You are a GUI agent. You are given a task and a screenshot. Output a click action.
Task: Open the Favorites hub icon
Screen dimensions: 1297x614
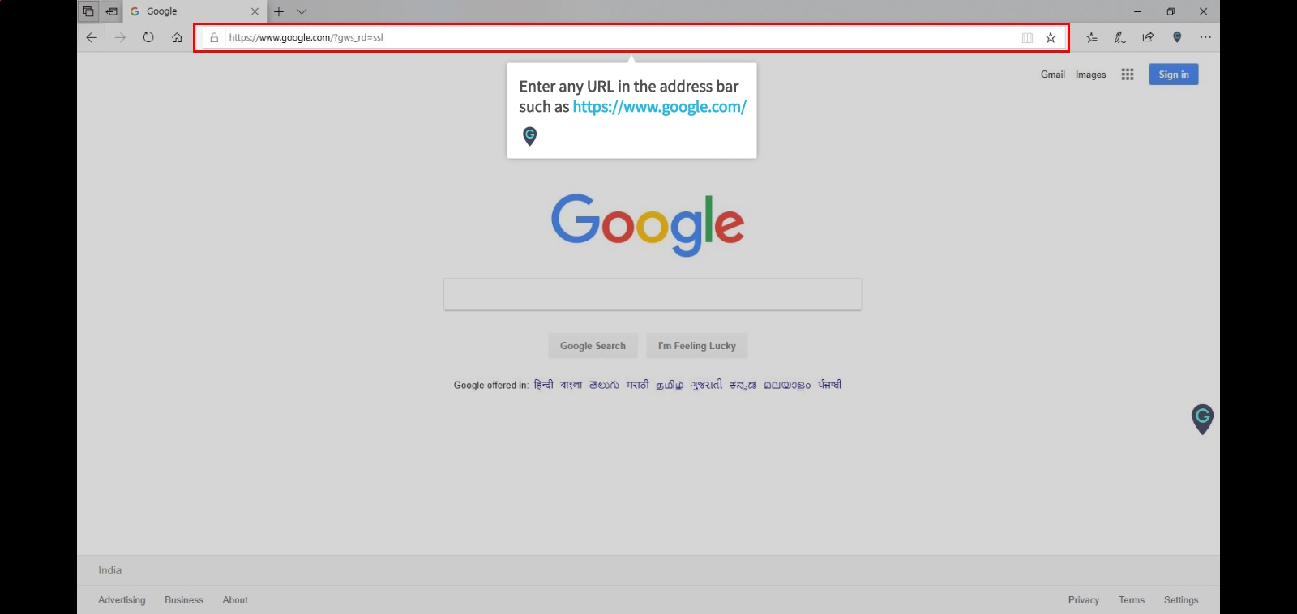pyautogui.click(x=1092, y=37)
